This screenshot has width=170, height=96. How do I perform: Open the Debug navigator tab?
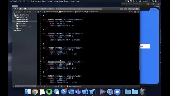click(30, 12)
